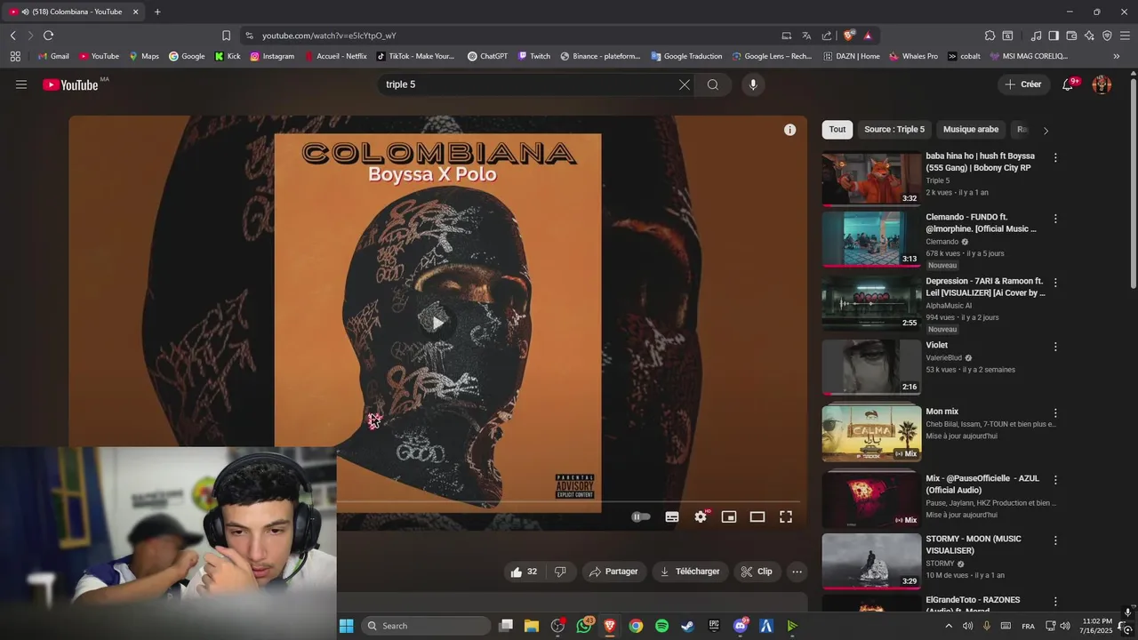This screenshot has height=640, width=1138.
Task: Open the Kick bookmark
Action: [227, 56]
